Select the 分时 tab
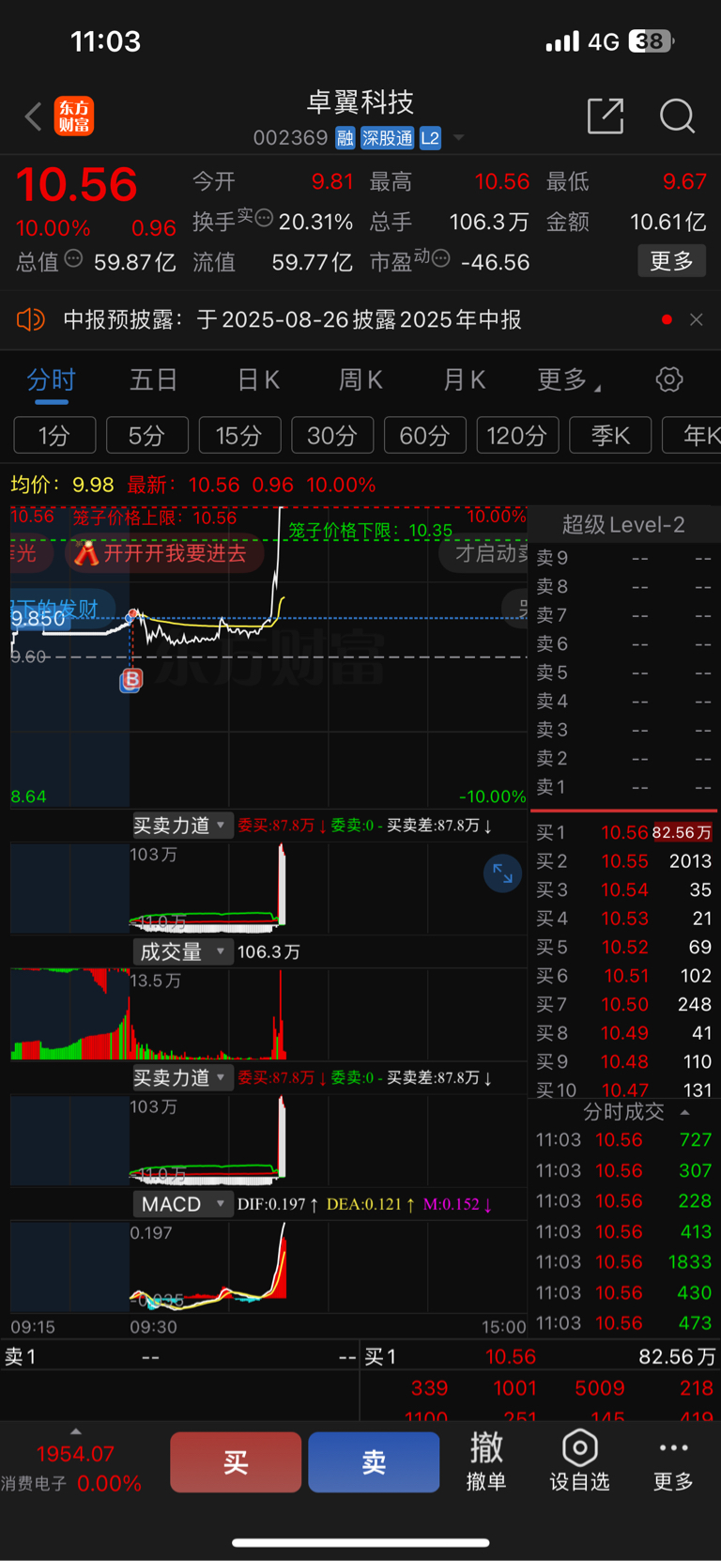 tap(51, 380)
